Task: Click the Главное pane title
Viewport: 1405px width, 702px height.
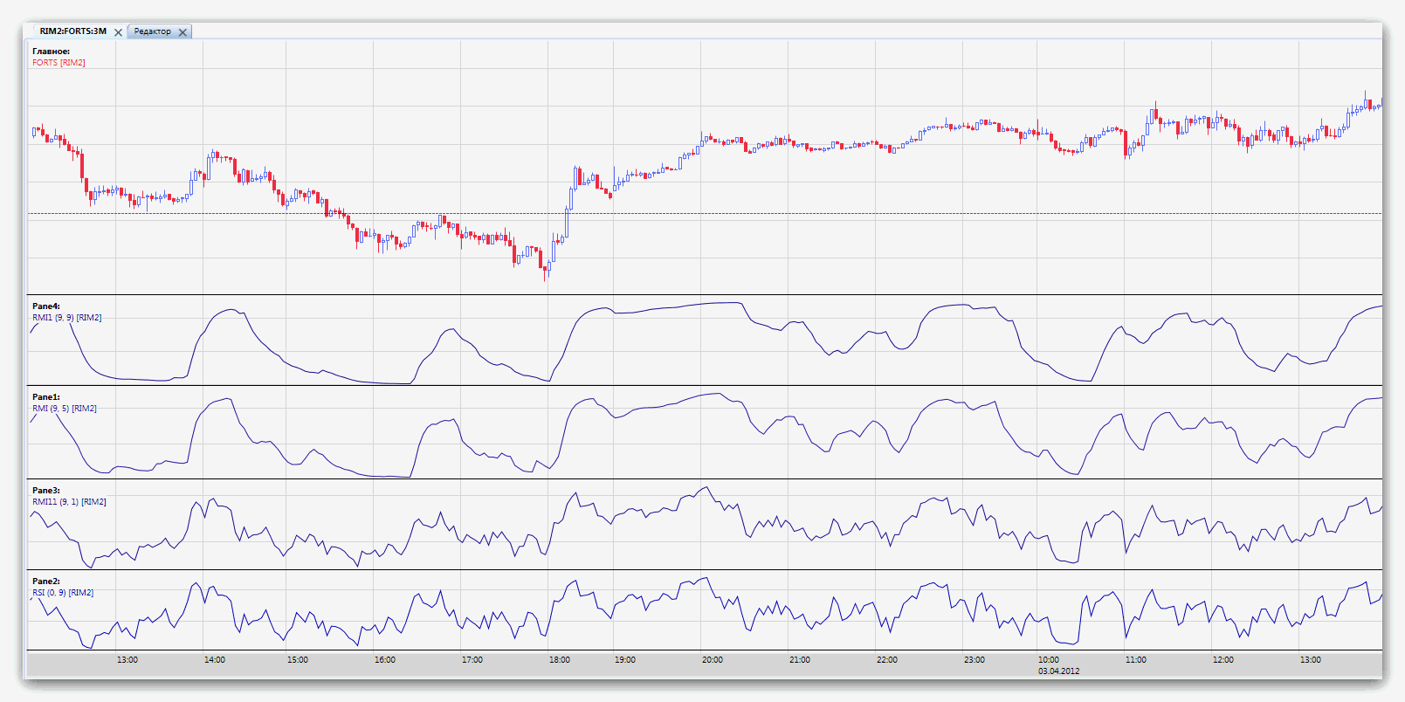Action: [51, 52]
